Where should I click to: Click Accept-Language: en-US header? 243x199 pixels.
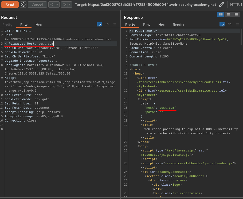34,116
